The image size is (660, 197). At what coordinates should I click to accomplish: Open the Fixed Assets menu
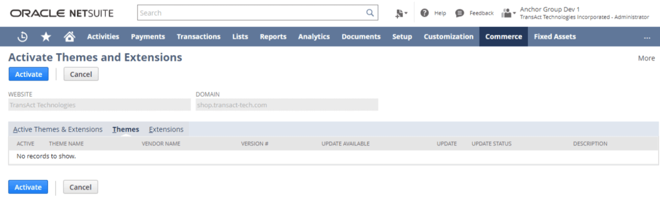click(555, 37)
